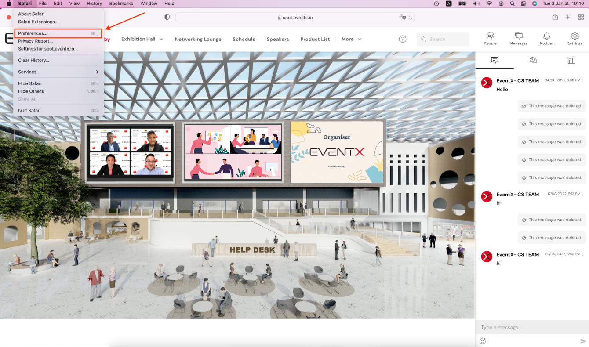The width and height of the screenshot is (589, 347).
Task: Open options for the 17/08/2022 message
Action: [x=583, y=194]
